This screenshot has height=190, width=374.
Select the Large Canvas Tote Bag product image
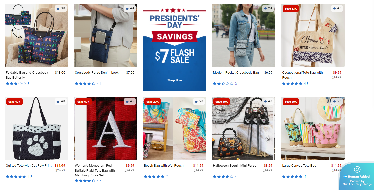[x=313, y=128]
